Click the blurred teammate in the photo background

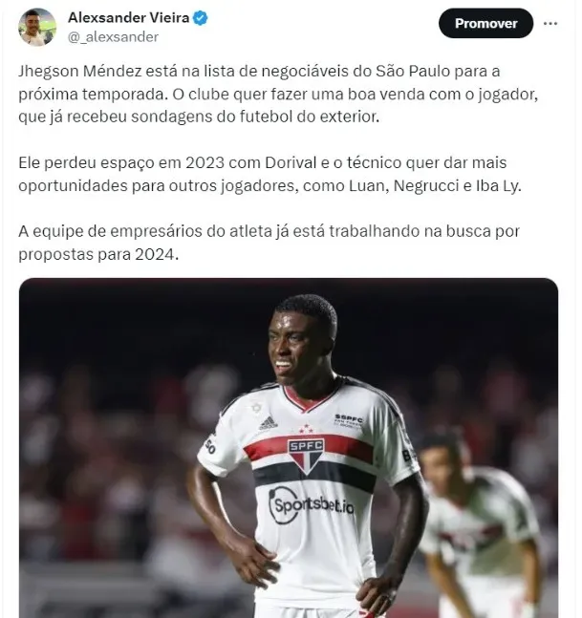(478, 521)
